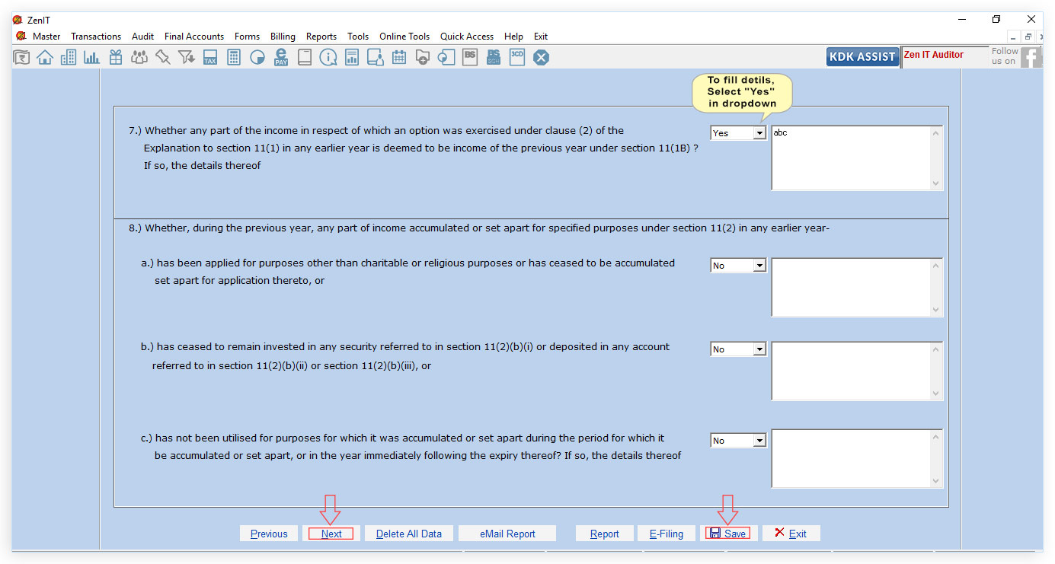Open the info speech bubble icon
The image size is (1055, 564).
pos(328,57)
